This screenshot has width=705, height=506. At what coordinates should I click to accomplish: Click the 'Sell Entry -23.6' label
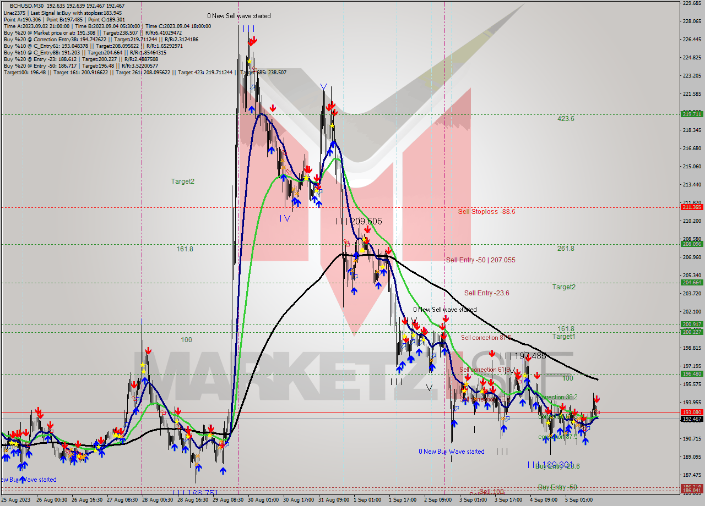coord(486,293)
